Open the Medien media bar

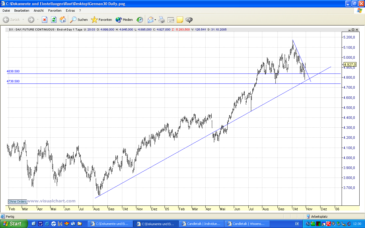click(124, 20)
